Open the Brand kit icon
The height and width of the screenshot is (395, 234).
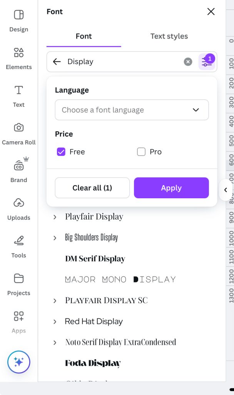pyautogui.click(x=18, y=165)
